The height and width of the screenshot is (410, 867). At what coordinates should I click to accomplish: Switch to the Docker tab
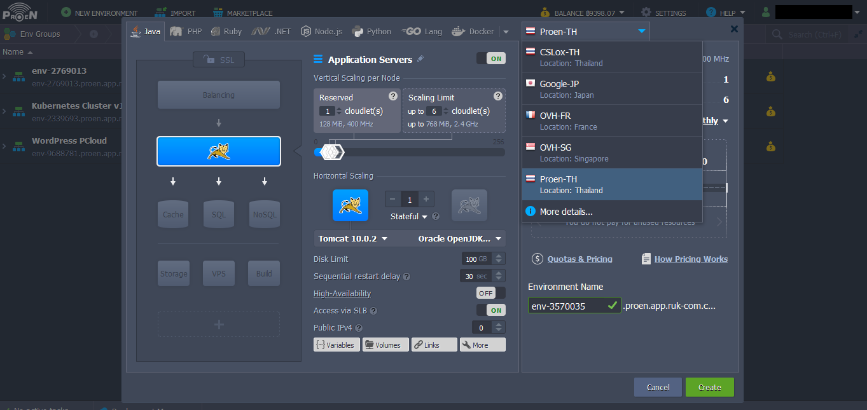tap(473, 31)
